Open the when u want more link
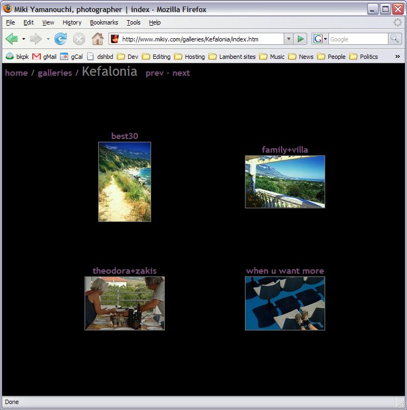The width and height of the screenshot is (407, 410). pyautogui.click(x=285, y=270)
